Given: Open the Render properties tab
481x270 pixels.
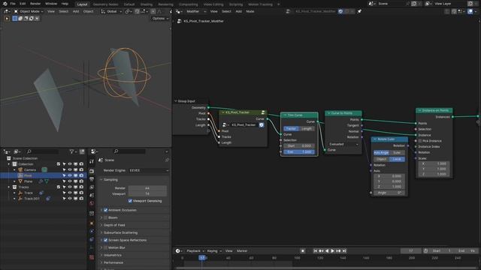Looking at the screenshot, I should (92, 172).
